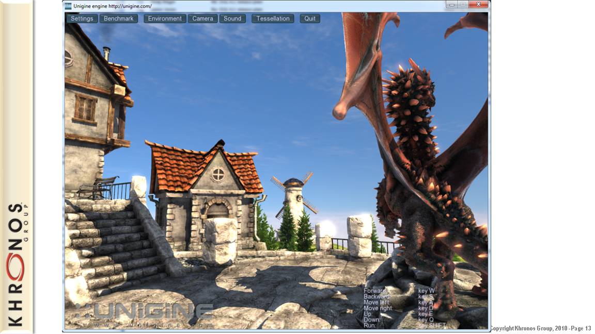Screen dimensions: 595x334
Task: Click the 'Copyright Khronos Group, 2010' footer text
Action: [528, 328]
